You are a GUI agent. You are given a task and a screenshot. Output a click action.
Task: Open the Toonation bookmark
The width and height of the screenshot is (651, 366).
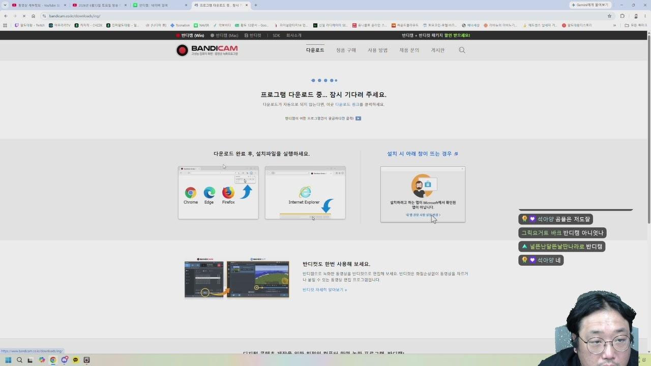(180, 25)
